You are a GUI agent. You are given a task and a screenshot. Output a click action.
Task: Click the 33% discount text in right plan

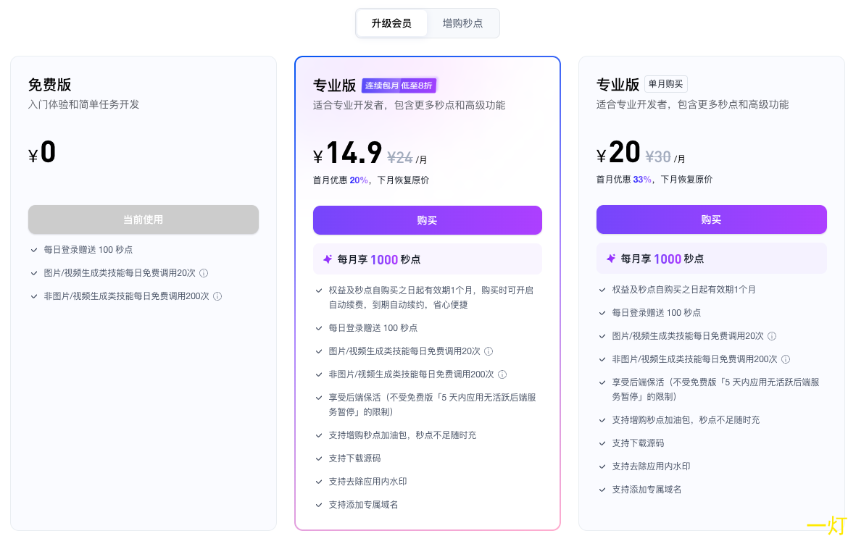click(642, 180)
